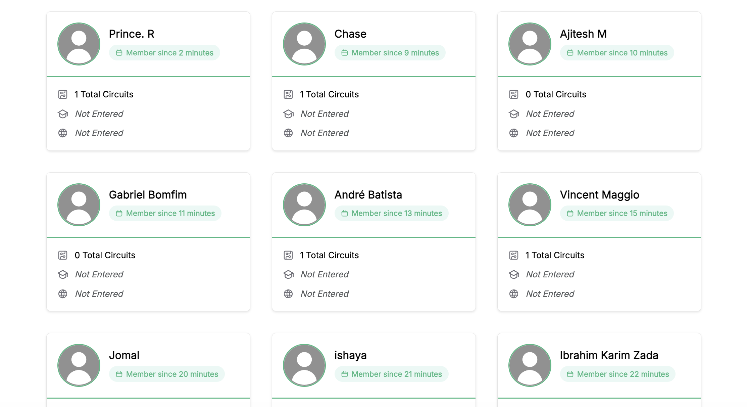747x407 pixels.
Task: Click the globe icon on Ajitesh M's card
Action: (x=514, y=133)
